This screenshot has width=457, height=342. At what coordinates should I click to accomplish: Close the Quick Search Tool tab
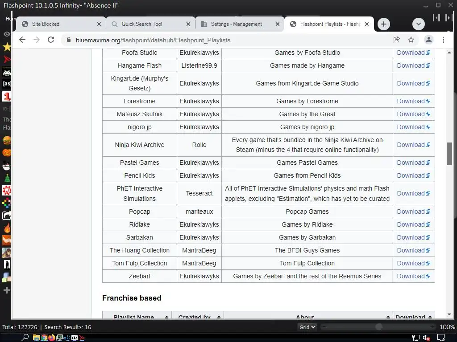coord(188,24)
